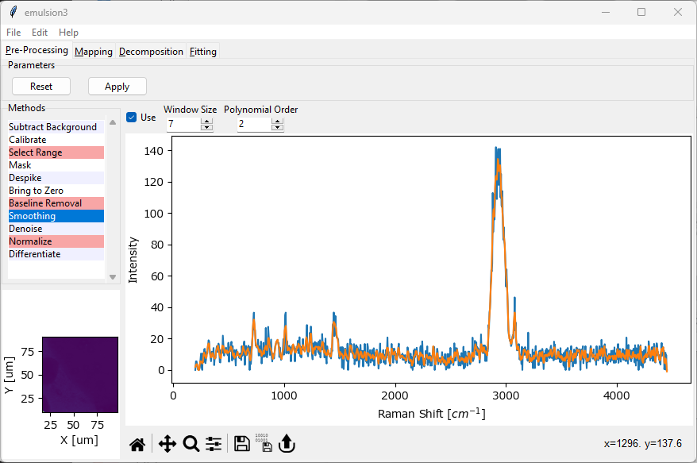
Task: Click the emulsion3 feather app icon
Action: tap(11, 12)
